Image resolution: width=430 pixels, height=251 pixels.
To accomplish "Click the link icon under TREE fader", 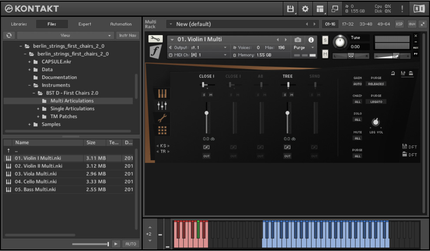I will click(287, 147).
